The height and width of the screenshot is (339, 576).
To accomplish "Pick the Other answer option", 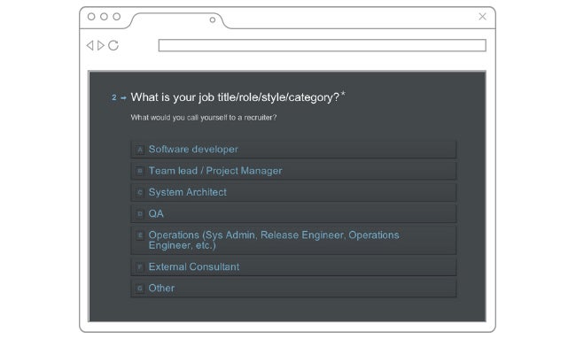I will point(293,289).
